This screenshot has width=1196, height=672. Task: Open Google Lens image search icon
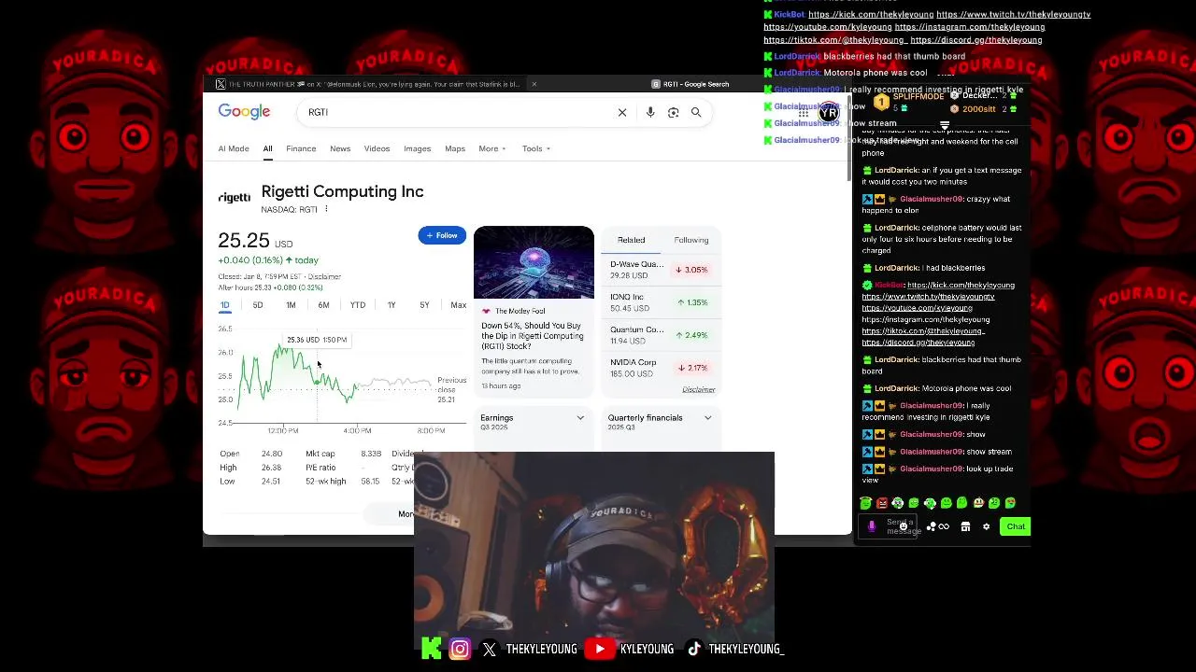coord(673,112)
